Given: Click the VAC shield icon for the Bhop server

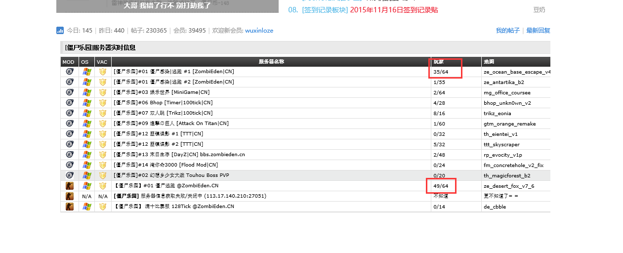Looking at the screenshot, I should coord(103,103).
